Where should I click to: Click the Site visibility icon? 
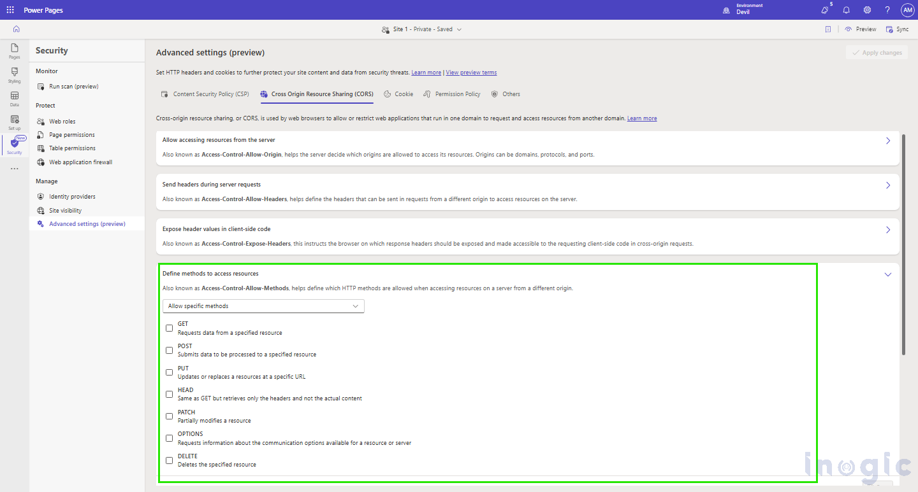41,211
